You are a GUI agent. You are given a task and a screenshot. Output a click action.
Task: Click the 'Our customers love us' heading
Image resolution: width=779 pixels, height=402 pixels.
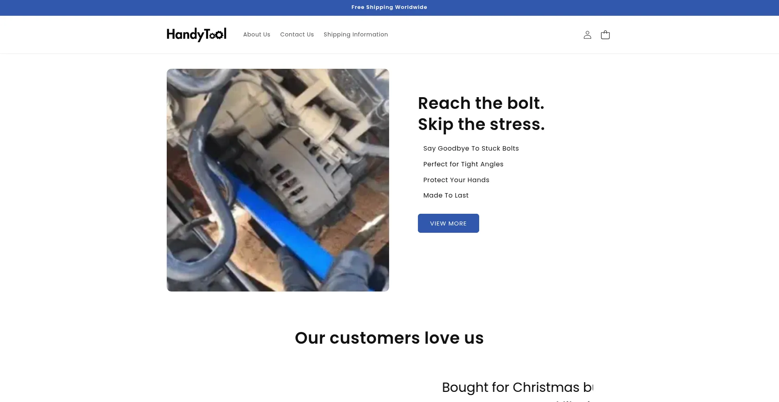[x=389, y=338]
